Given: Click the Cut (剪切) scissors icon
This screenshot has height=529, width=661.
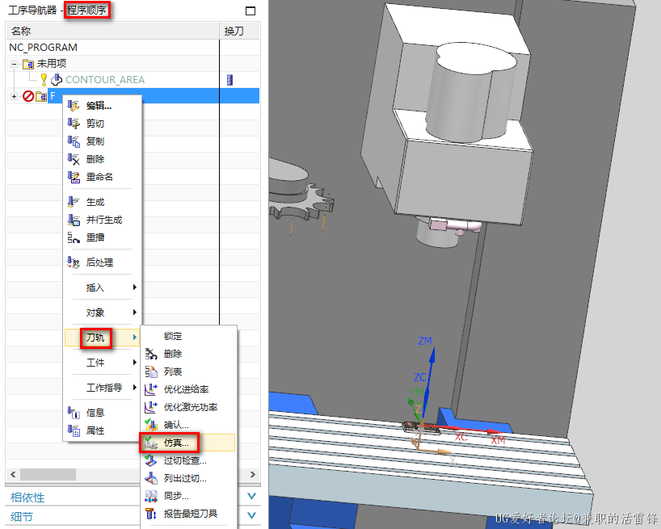Looking at the screenshot, I should [x=74, y=124].
